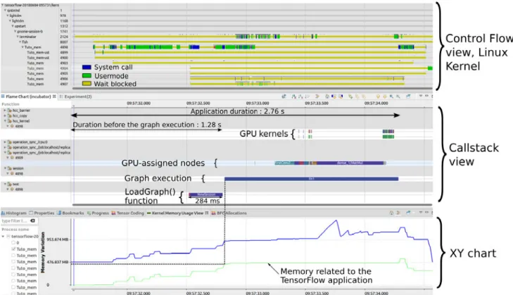Minimize the Flame Chart panel
Screen dimensions: 513x295
(426, 96)
